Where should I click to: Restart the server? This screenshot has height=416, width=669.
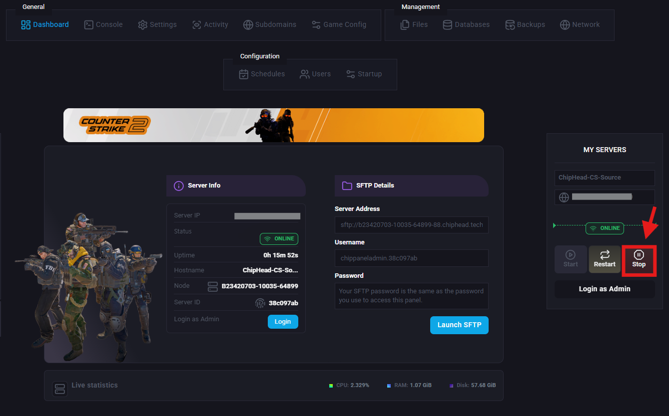point(605,259)
